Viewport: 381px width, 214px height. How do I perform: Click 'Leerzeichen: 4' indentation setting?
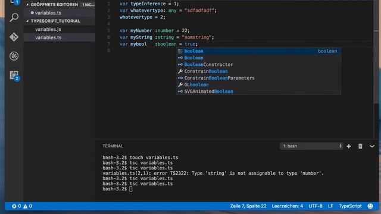pyautogui.click(x=287, y=206)
